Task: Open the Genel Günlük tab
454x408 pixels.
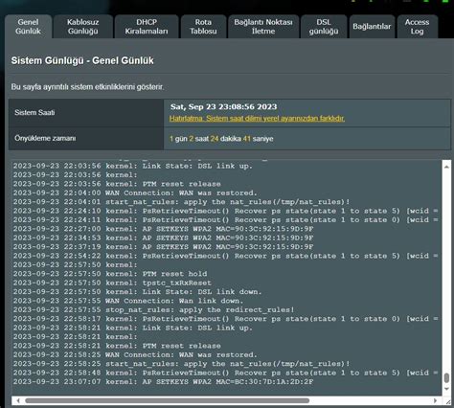Action: (28, 27)
